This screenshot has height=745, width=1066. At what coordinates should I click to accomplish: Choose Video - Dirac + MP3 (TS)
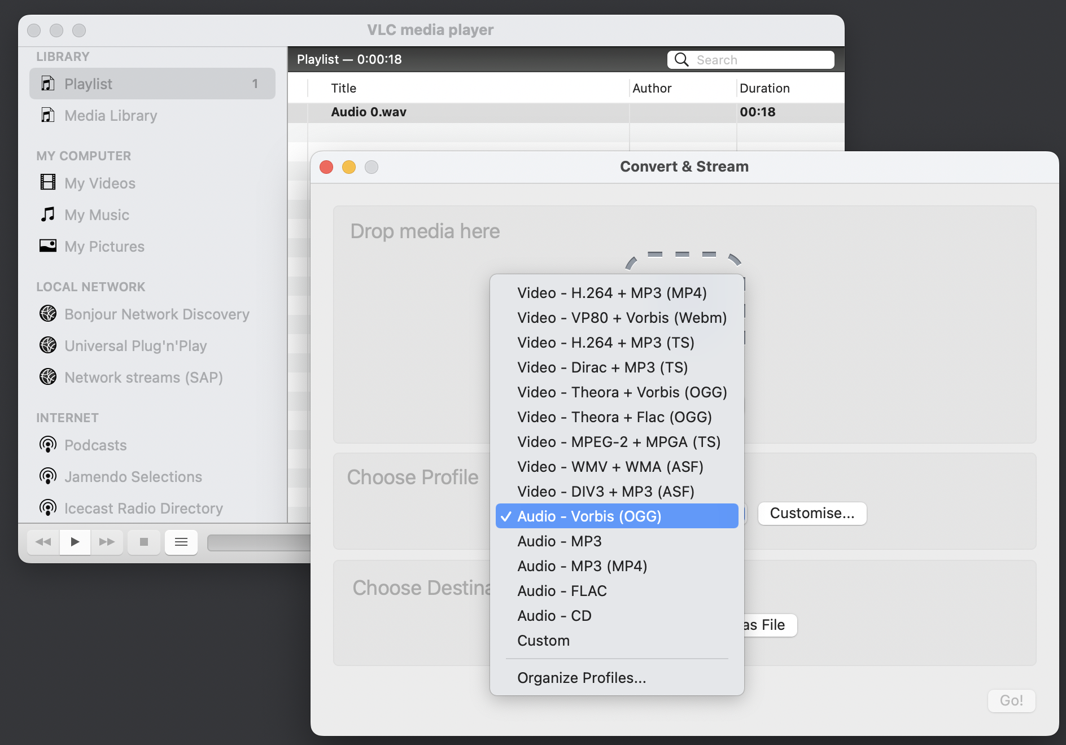tap(617, 367)
